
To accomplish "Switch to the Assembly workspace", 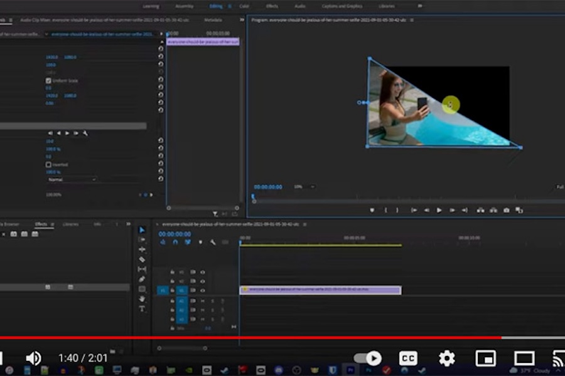I will click(x=184, y=6).
